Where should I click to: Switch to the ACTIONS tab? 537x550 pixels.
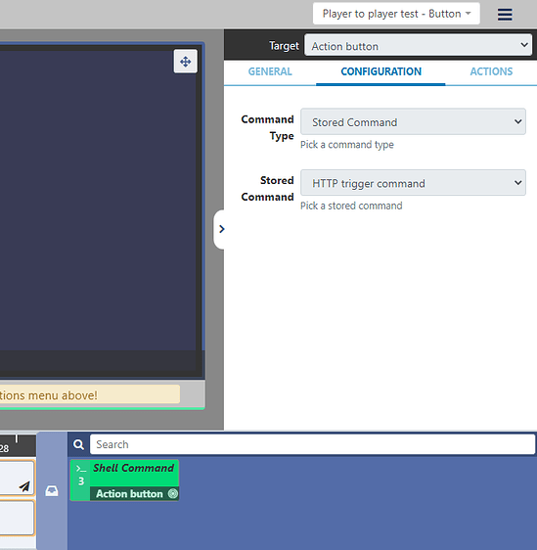pos(491,71)
